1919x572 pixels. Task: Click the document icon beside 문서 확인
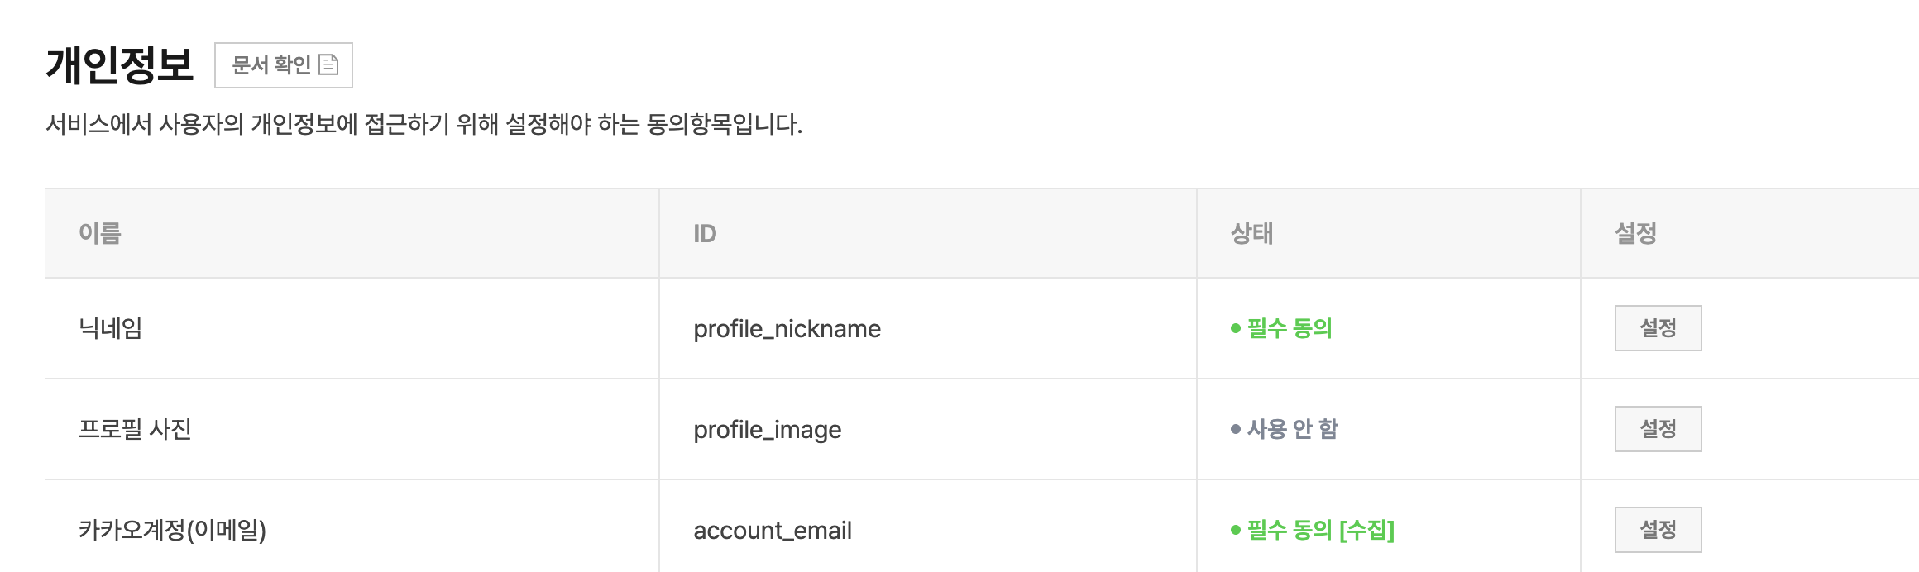pos(328,64)
